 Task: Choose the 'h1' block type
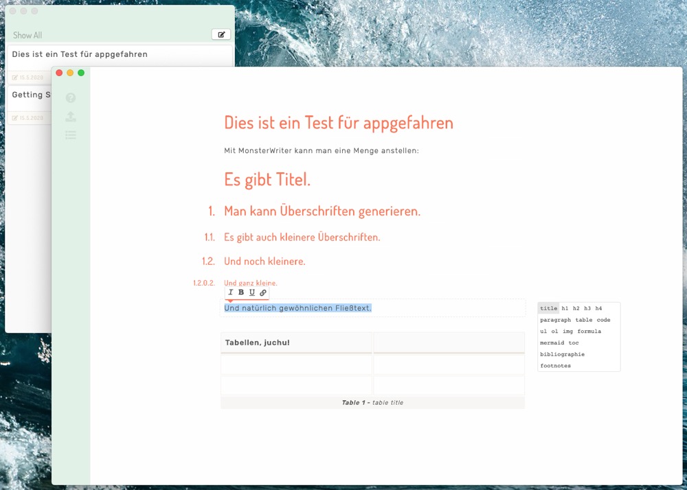pos(565,309)
